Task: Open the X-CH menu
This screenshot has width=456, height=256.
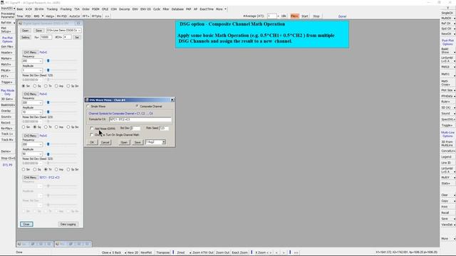Action: (x=28, y=9)
